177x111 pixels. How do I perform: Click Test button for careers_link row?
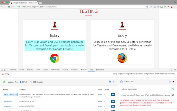(113, 106)
